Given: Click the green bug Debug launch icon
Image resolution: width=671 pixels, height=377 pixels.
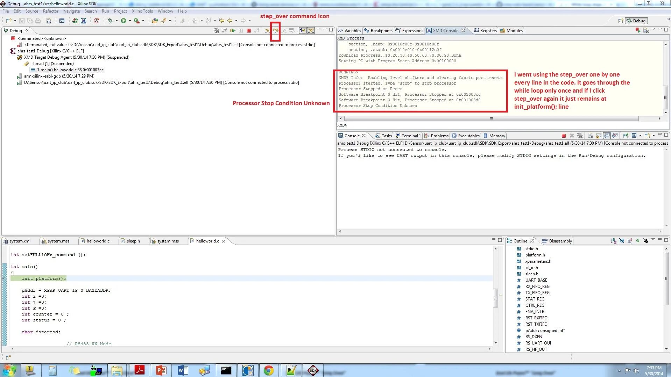Looking at the screenshot, I should 110,21.
